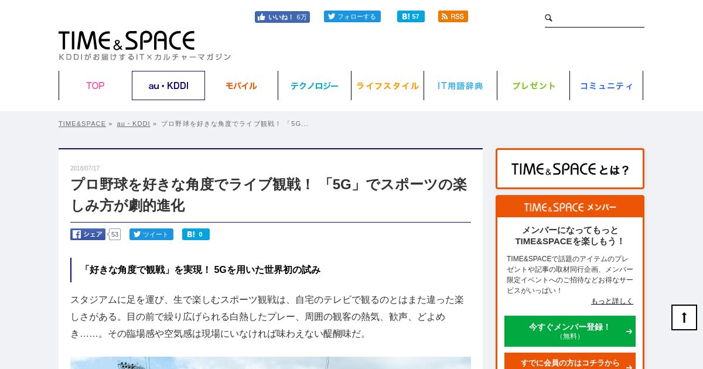Open the テクノロジー navigation tab
Screen dimensions: 703x369
coord(315,86)
